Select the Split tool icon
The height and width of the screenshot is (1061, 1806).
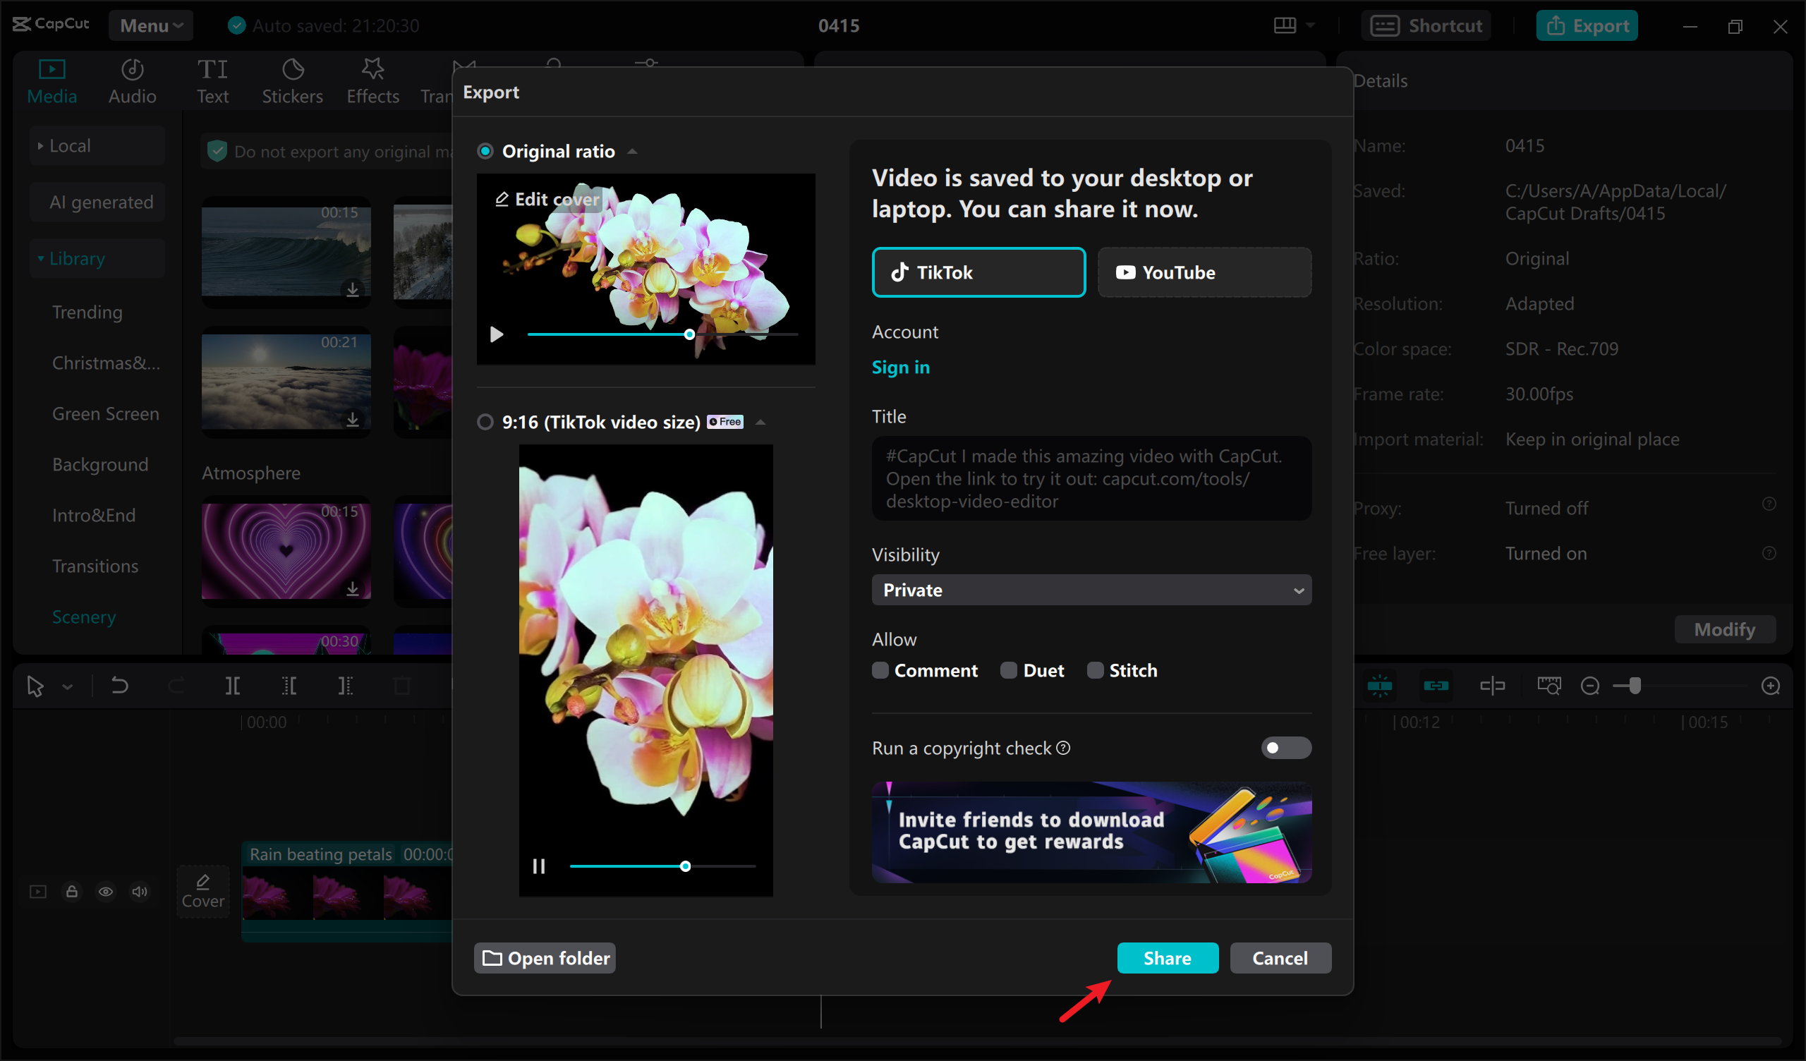232,686
